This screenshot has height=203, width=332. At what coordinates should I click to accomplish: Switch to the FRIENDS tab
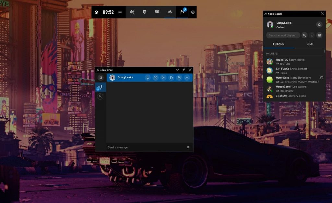pyautogui.click(x=279, y=44)
